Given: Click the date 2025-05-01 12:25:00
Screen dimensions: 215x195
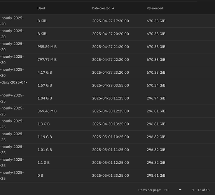Looking at the screenshot, I should click(110, 163).
